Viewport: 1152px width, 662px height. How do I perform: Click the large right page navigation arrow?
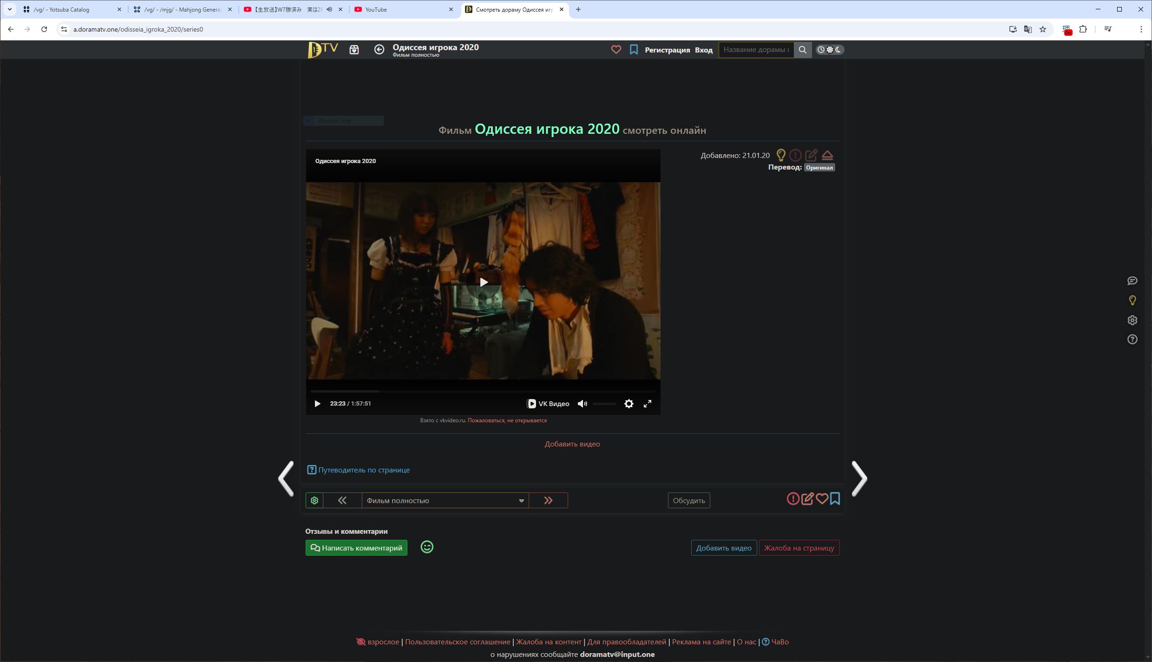pos(859,478)
